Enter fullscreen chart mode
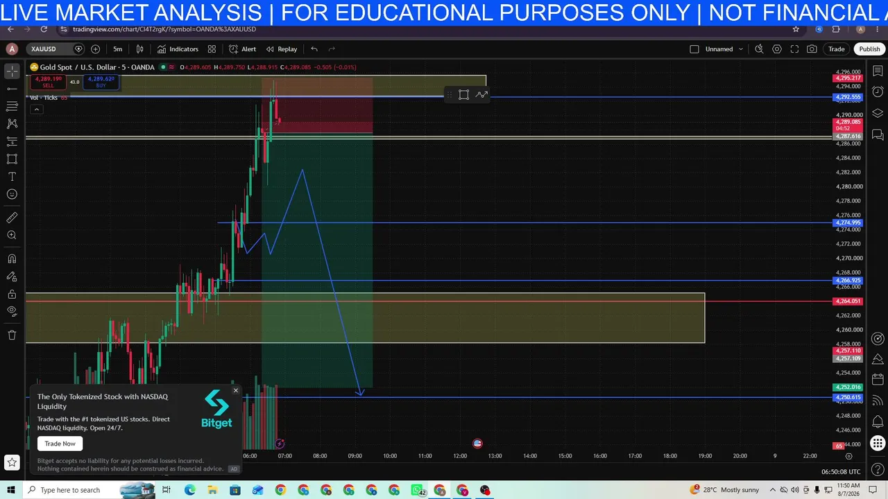The width and height of the screenshot is (888, 499). pyautogui.click(x=794, y=49)
